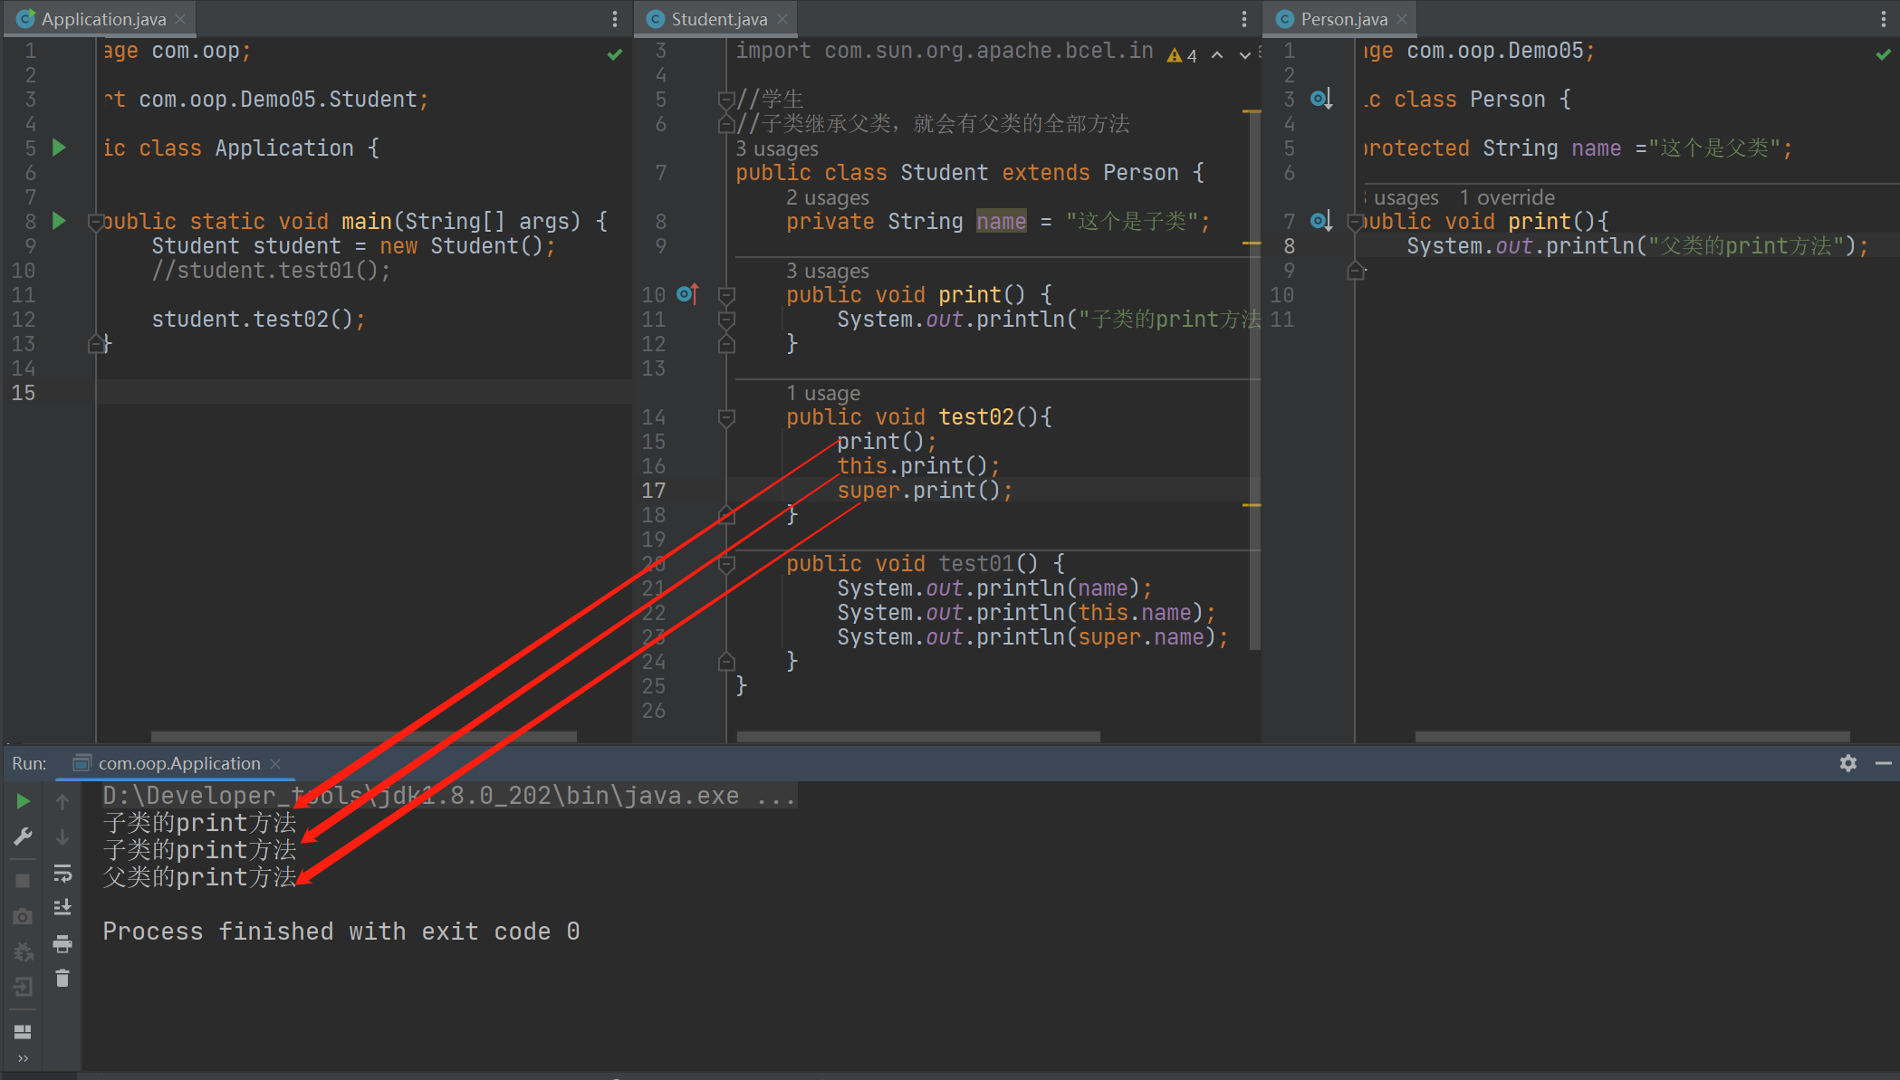Rerun the application in Run panel

[24, 801]
